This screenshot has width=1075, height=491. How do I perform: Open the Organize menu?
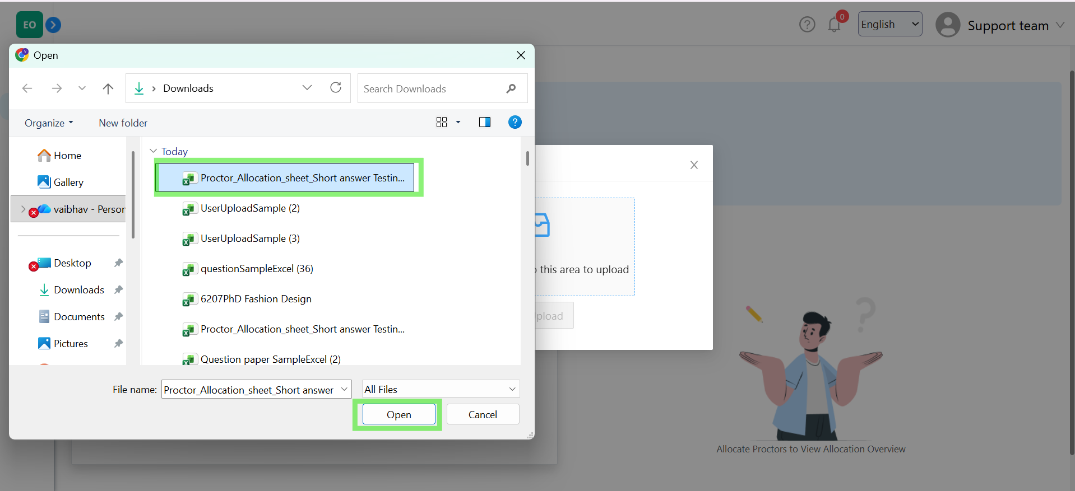pyautogui.click(x=49, y=123)
